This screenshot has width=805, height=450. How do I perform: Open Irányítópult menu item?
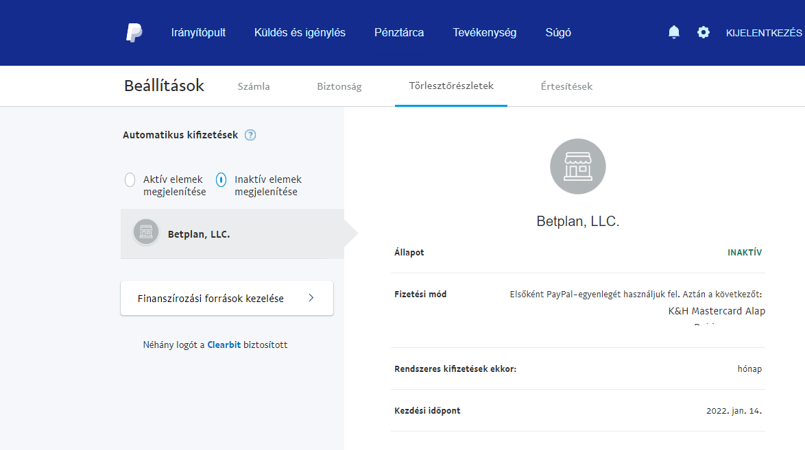pyautogui.click(x=198, y=32)
